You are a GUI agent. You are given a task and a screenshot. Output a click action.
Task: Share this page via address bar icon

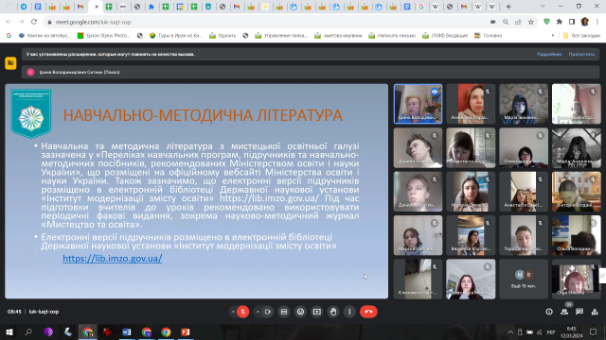tap(518, 22)
